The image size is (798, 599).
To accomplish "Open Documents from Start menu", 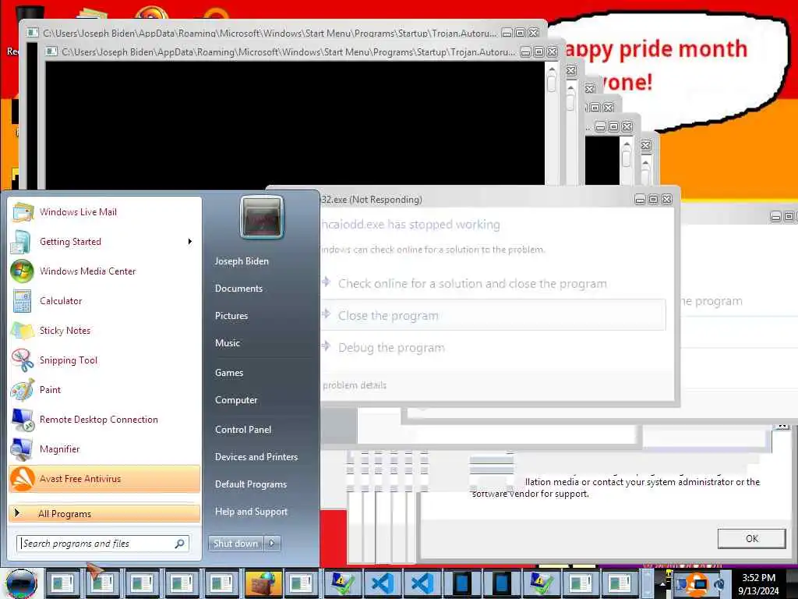I will [238, 289].
